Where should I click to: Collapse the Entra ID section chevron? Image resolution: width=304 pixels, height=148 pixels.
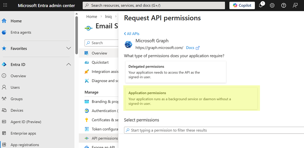pos(68,64)
